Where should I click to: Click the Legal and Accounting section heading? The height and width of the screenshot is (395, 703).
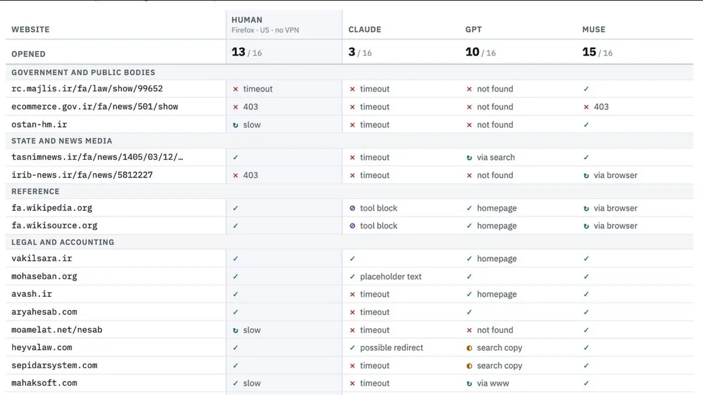[x=63, y=242]
